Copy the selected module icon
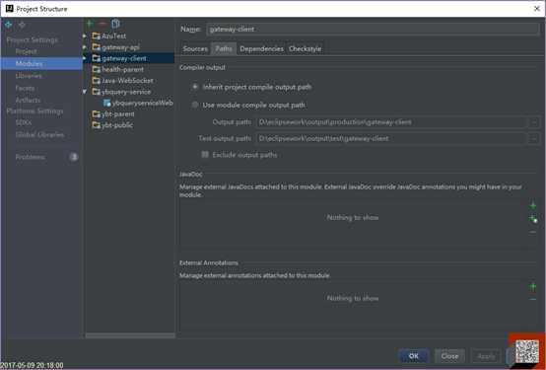The height and width of the screenshot is (370, 546). pos(115,24)
